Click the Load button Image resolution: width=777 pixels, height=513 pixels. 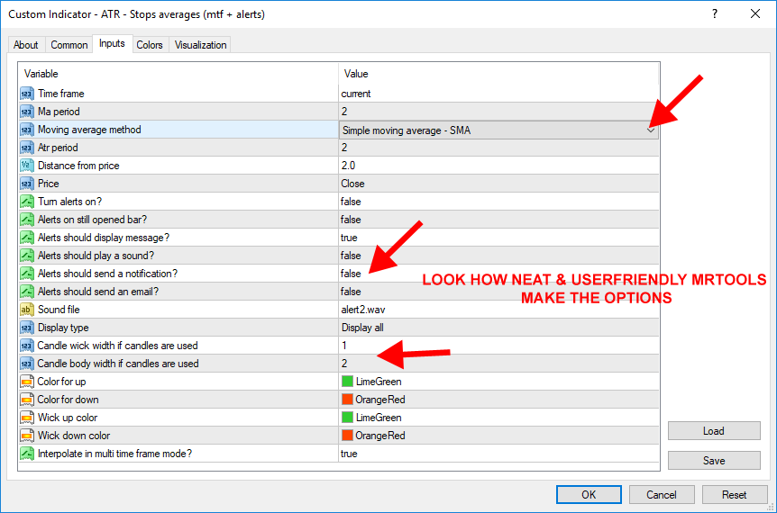pos(714,431)
